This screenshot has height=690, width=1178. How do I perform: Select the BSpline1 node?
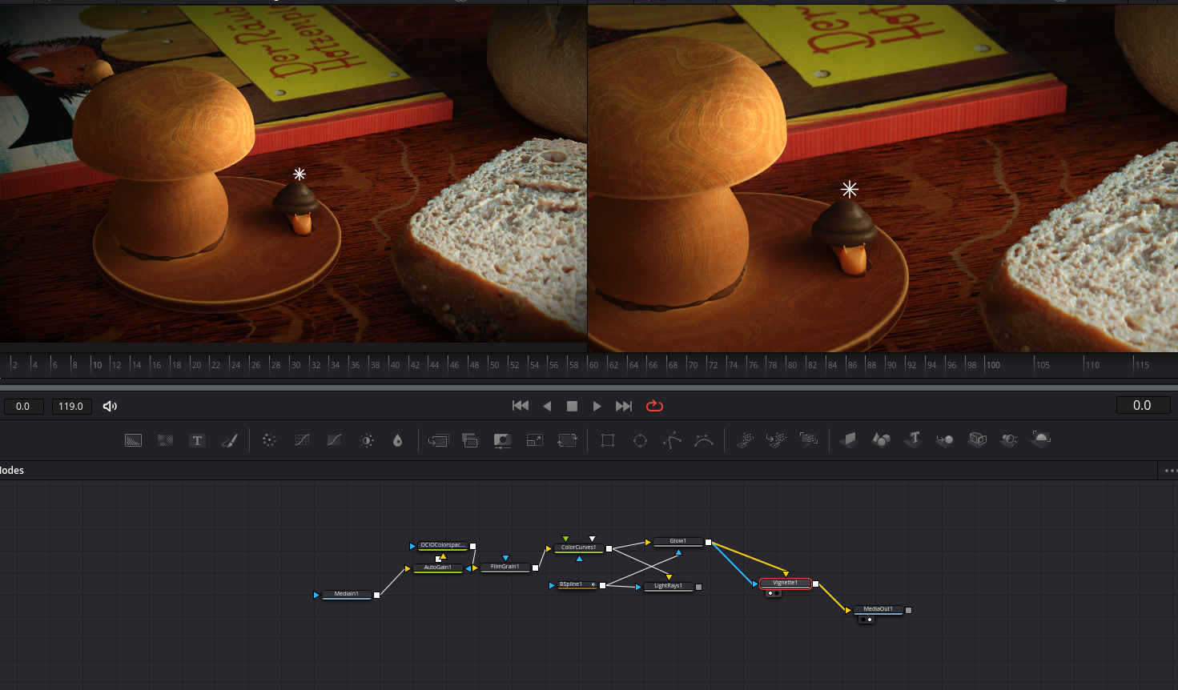point(577,584)
